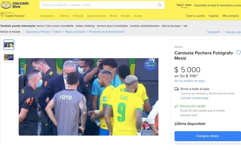Open Ver los medios de pago link
The image size is (241, 150).
pyautogui.click(x=189, y=81)
